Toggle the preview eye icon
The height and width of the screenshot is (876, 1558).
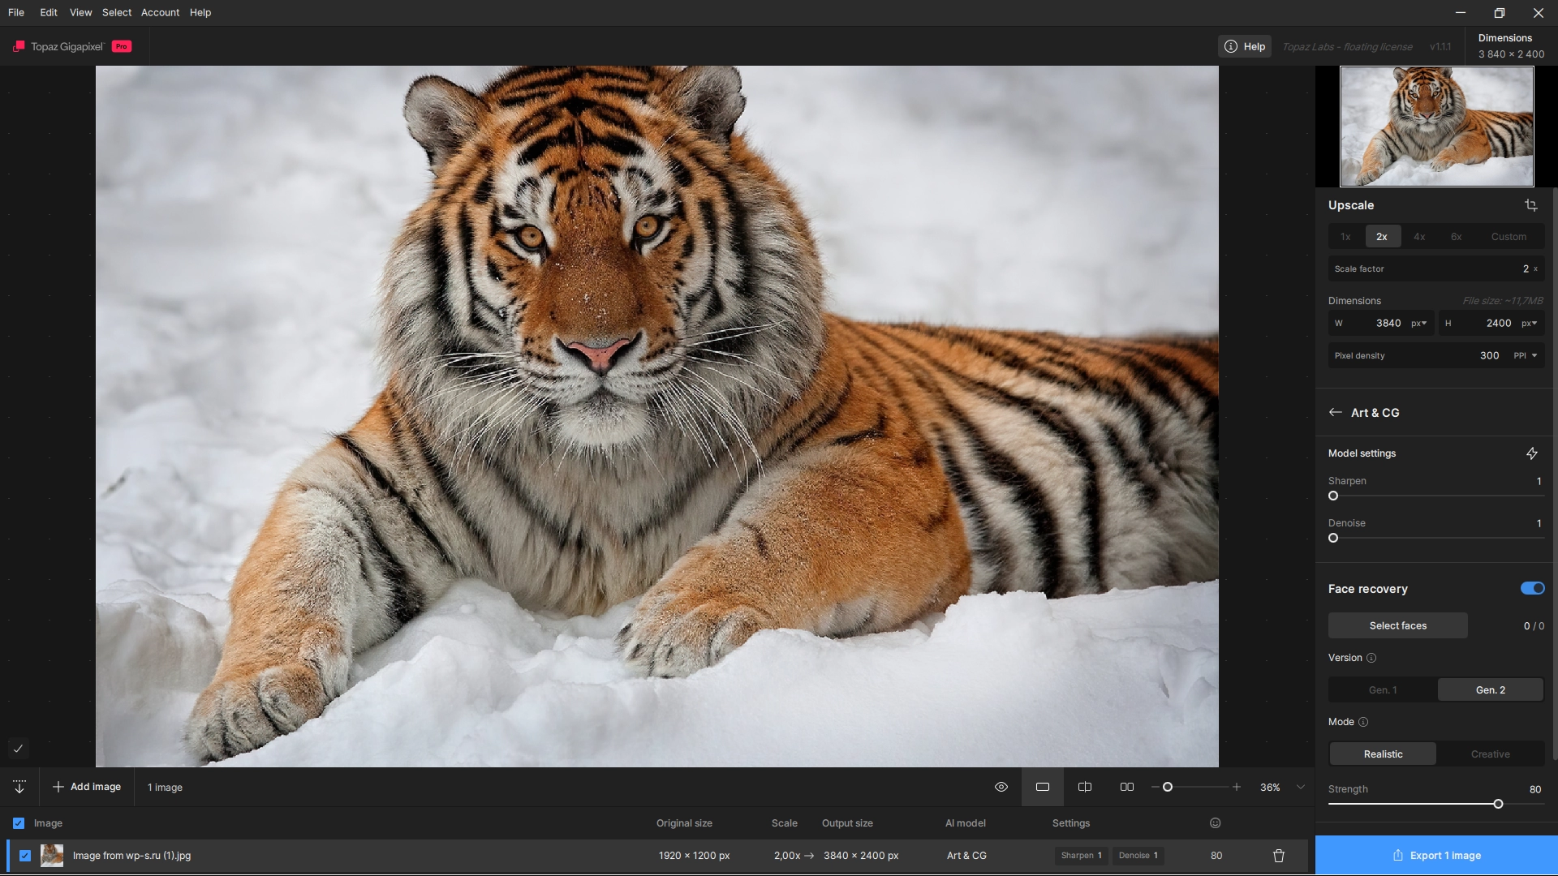pos(1001,787)
